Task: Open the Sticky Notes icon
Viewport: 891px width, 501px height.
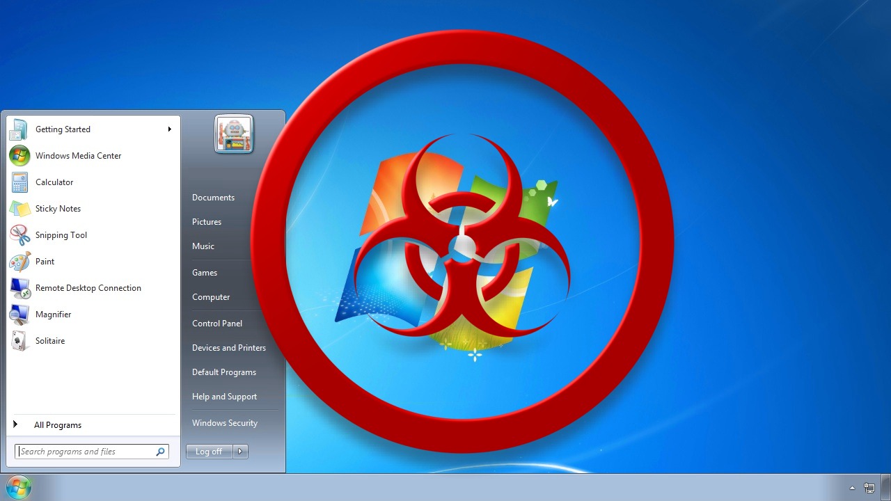Action: tap(19, 209)
